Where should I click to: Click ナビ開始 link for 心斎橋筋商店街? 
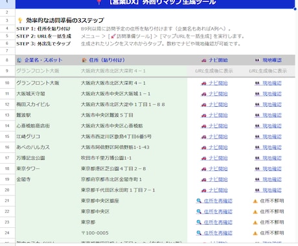point(214,126)
